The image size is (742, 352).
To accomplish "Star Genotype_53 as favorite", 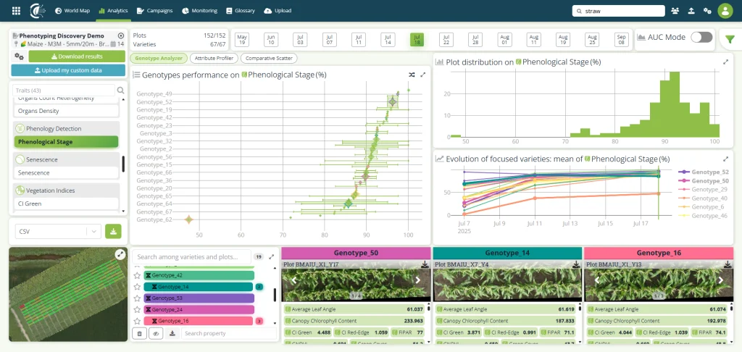I will click(137, 298).
